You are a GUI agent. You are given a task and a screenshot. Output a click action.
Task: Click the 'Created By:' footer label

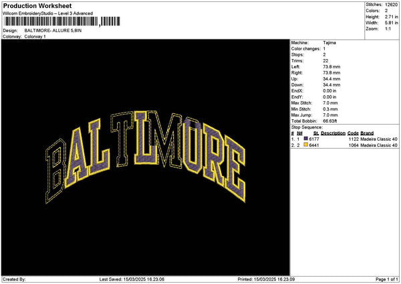click(x=14, y=279)
